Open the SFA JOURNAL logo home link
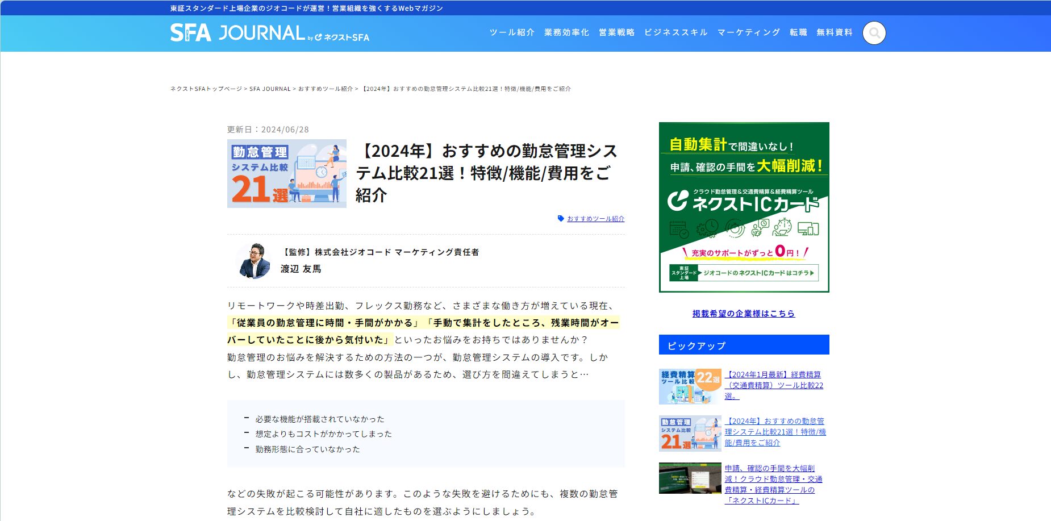Image resolution: width=1051 pixels, height=521 pixels. coord(270,33)
